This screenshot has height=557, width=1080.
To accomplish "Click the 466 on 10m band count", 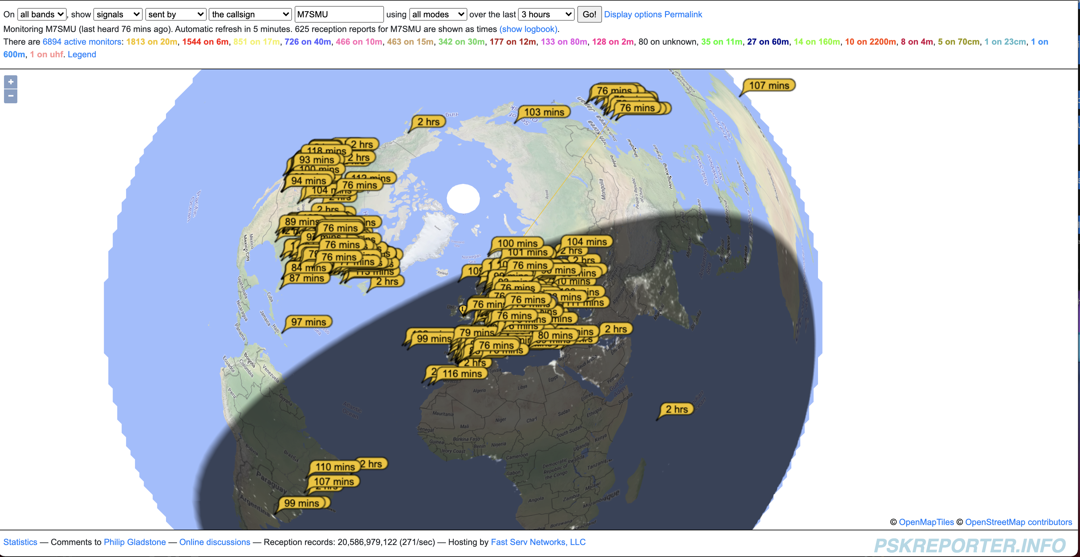I will point(359,42).
